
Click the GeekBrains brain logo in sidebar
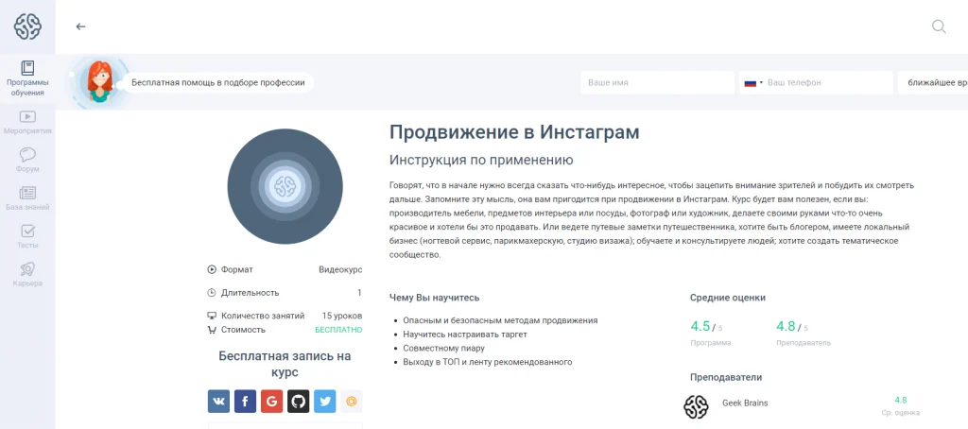[27, 26]
